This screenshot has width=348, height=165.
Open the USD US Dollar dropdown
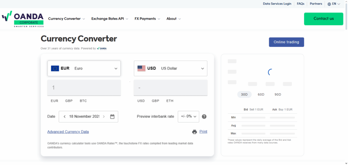171,68
